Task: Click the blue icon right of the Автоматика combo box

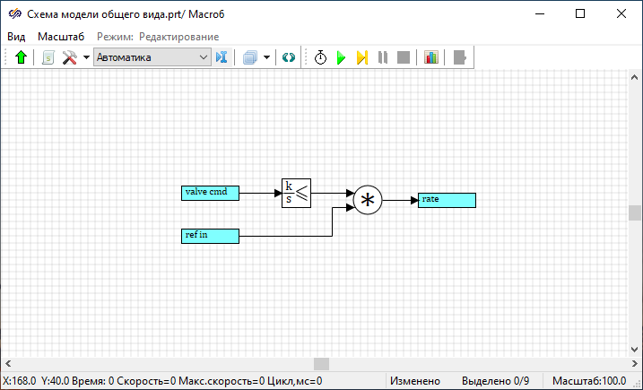Action: (x=222, y=57)
